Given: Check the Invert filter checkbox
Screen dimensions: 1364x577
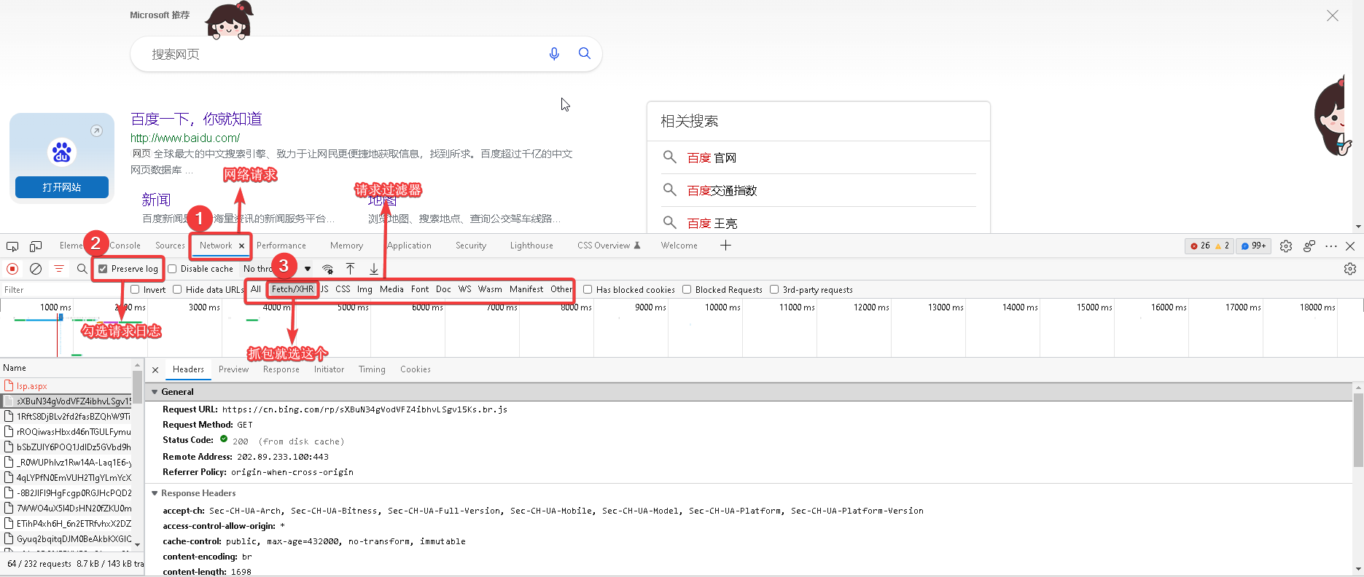Looking at the screenshot, I should pos(135,289).
